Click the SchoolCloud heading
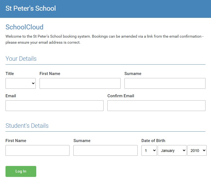 pyautogui.click(x=24, y=27)
